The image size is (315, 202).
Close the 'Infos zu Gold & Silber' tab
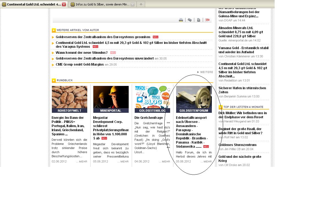133,4
